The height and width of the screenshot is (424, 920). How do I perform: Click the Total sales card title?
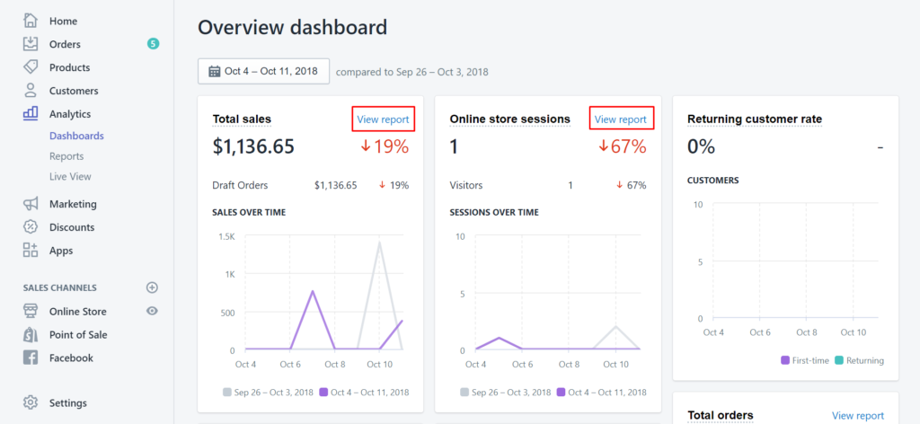[242, 119]
